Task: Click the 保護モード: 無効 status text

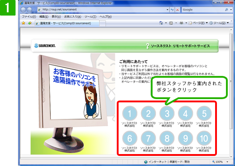Action: pos(180,162)
